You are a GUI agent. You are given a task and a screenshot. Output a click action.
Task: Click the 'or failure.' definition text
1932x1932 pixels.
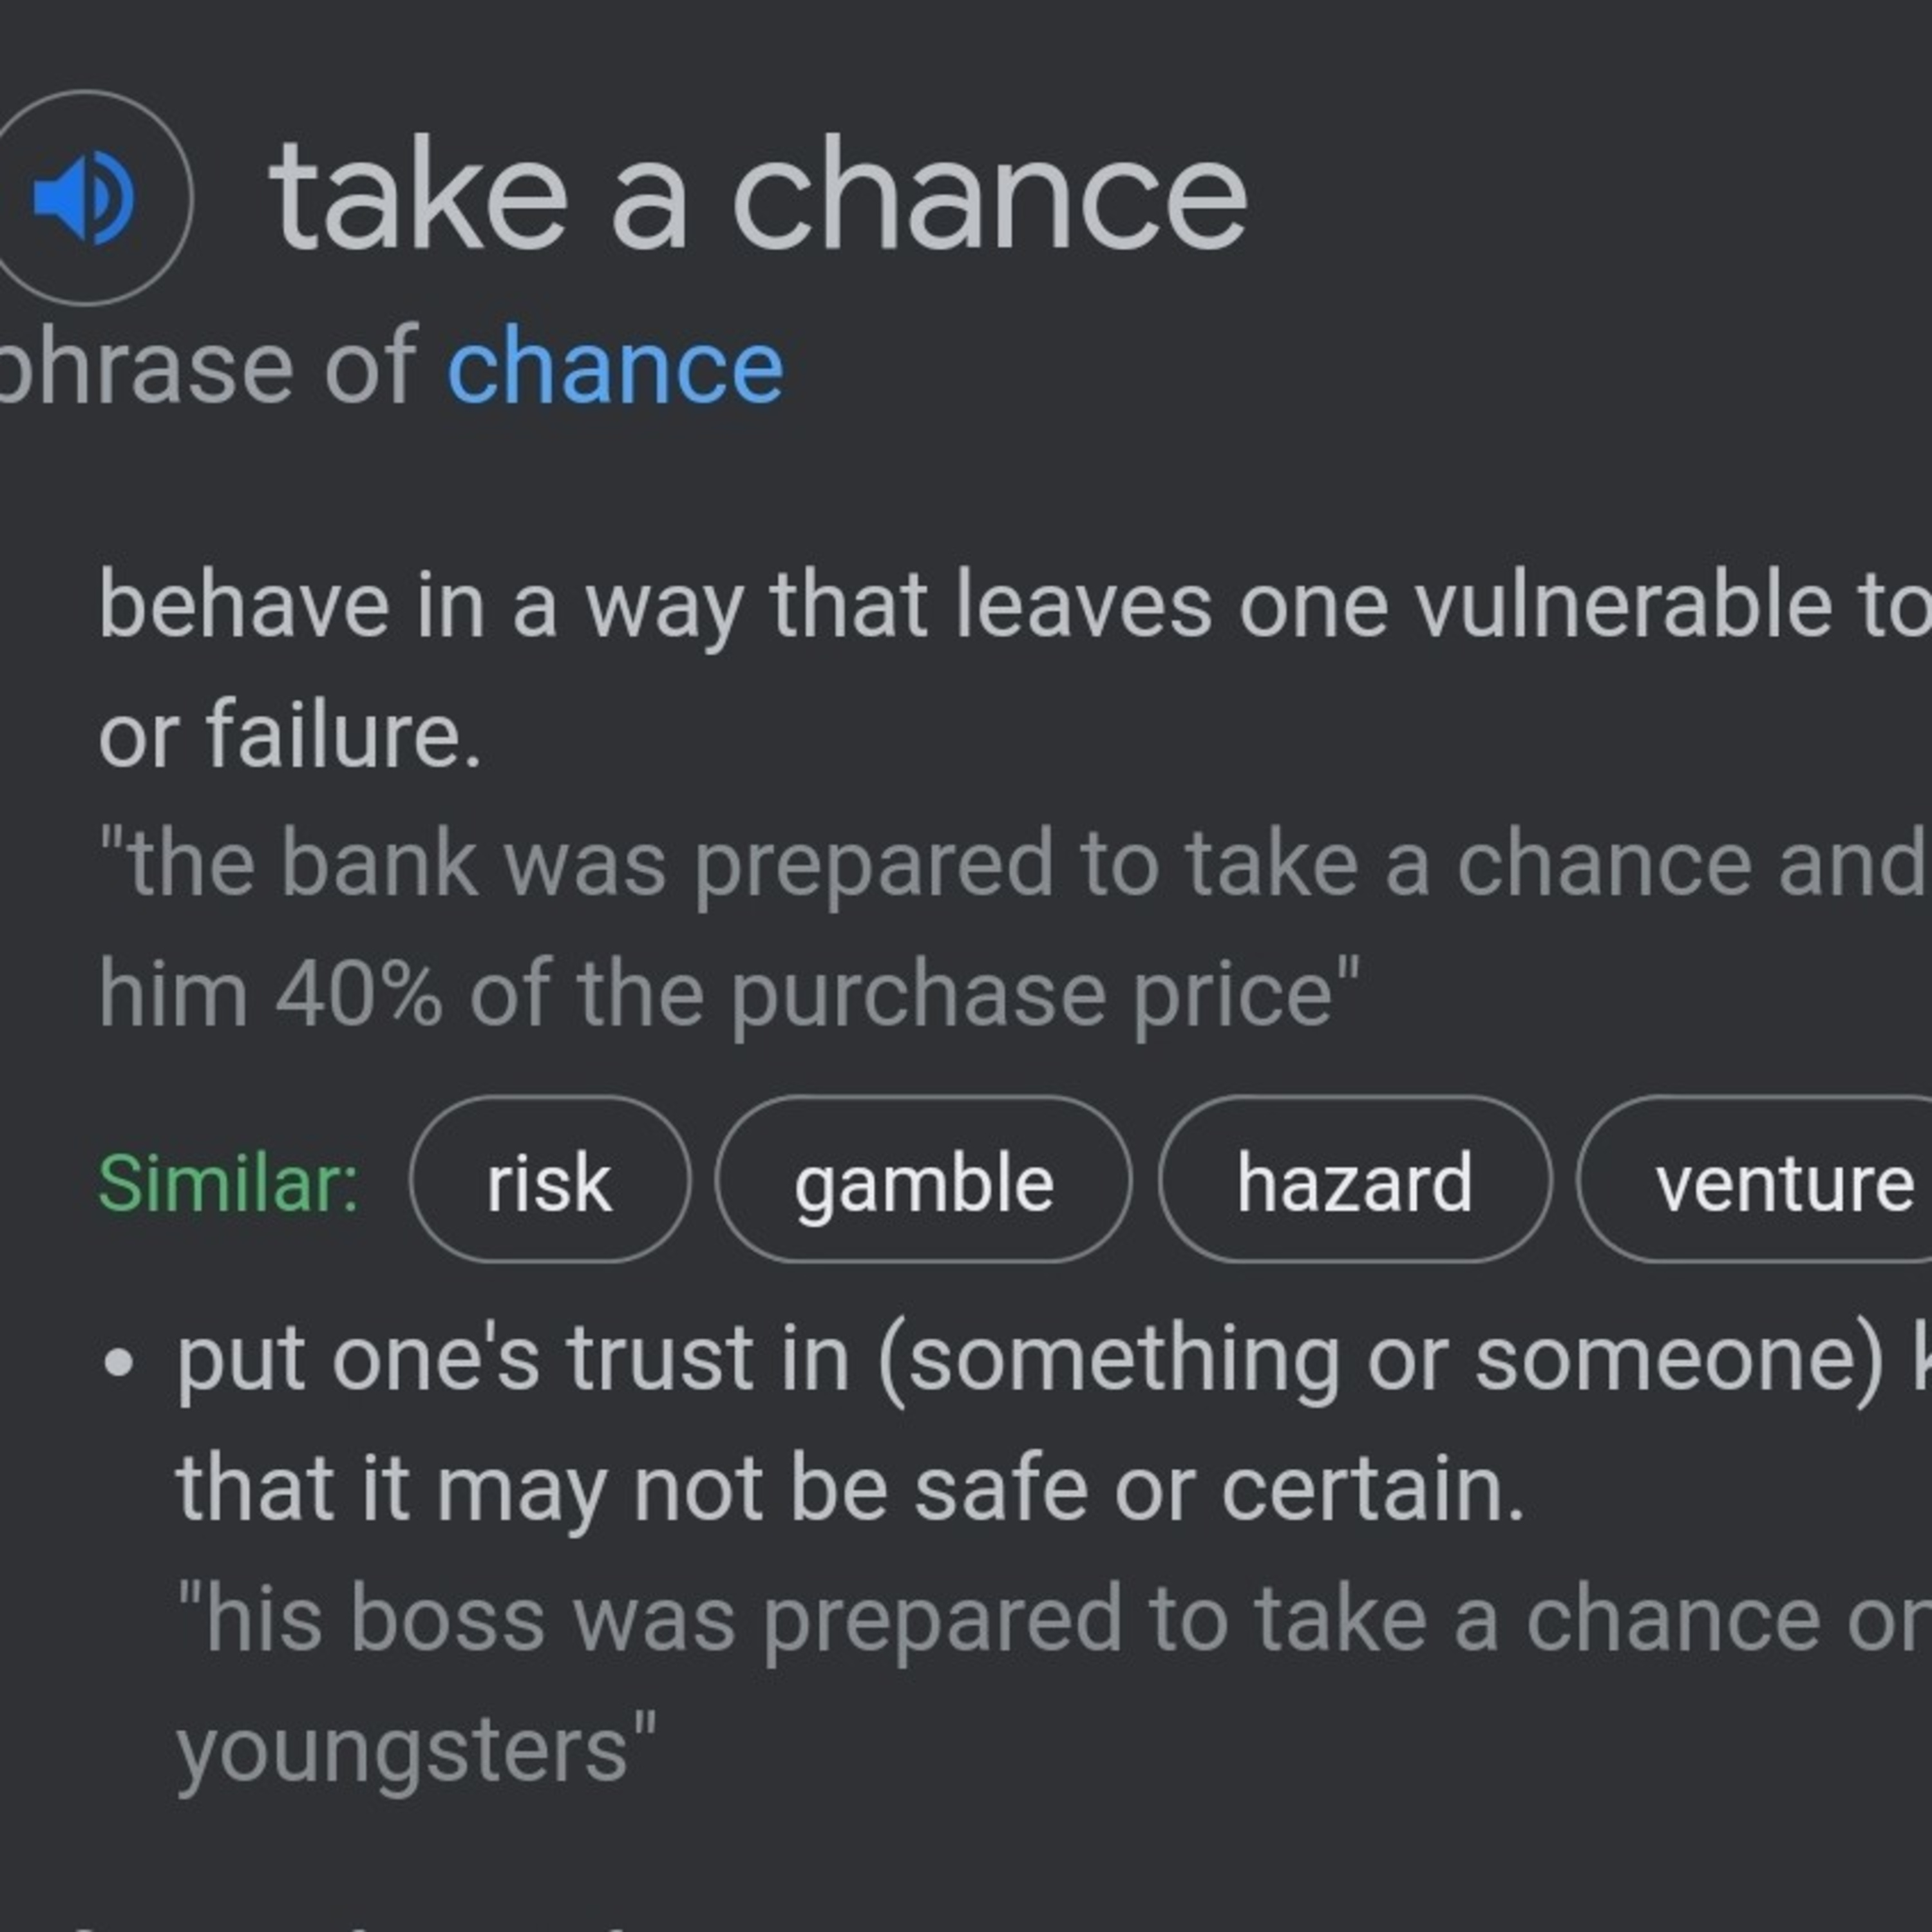click(x=290, y=735)
